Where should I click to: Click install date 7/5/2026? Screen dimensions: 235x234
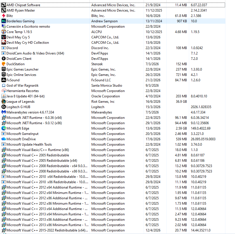point(152,112)
